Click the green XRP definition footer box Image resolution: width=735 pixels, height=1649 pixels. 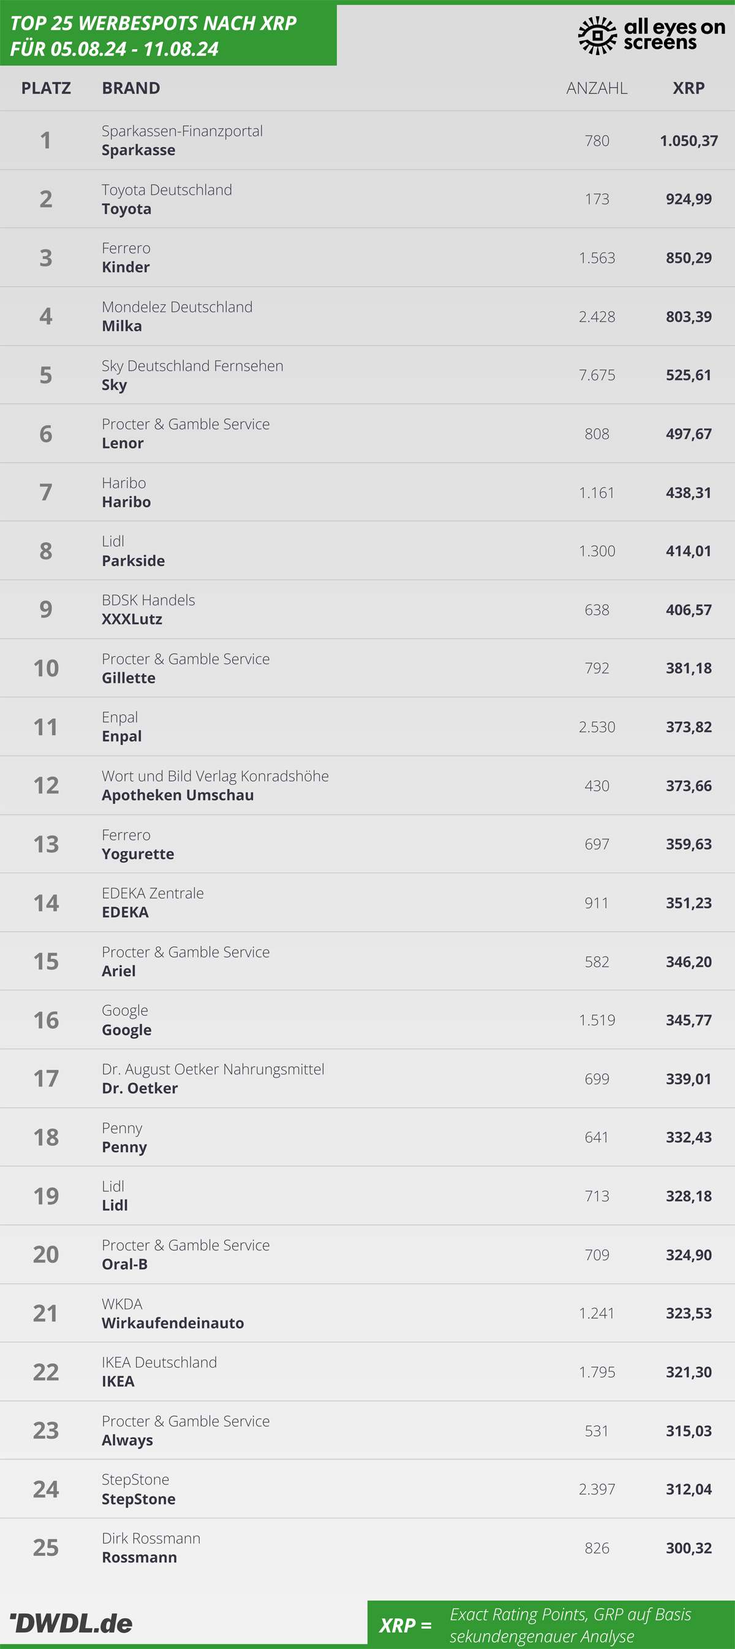(x=551, y=1624)
